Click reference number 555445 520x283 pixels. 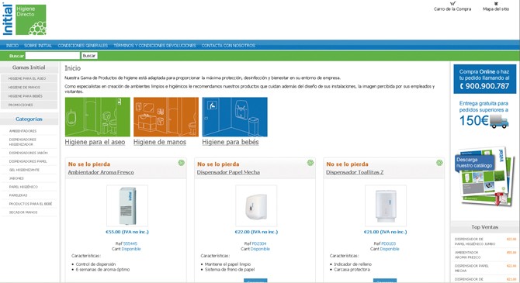130,243
